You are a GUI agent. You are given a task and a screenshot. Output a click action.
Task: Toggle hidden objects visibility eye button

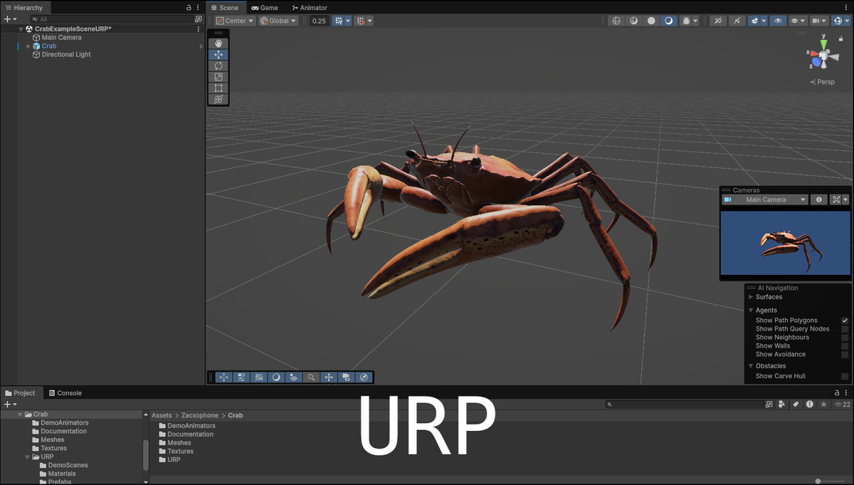pyautogui.click(x=778, y=21)
